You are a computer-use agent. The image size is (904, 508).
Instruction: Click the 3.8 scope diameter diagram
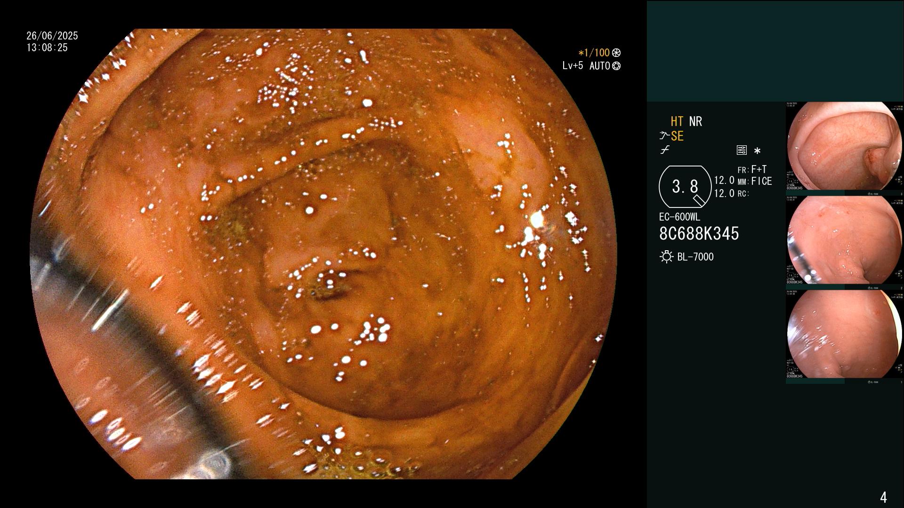[685, 187]
